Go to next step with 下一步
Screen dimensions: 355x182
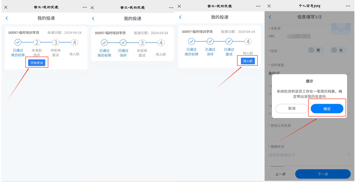tap(323, 174)
